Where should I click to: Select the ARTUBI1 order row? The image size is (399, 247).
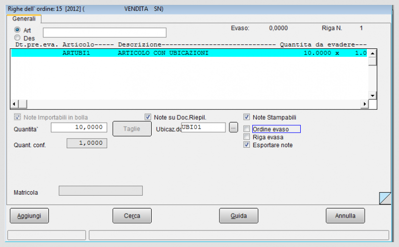click(189, 53)
